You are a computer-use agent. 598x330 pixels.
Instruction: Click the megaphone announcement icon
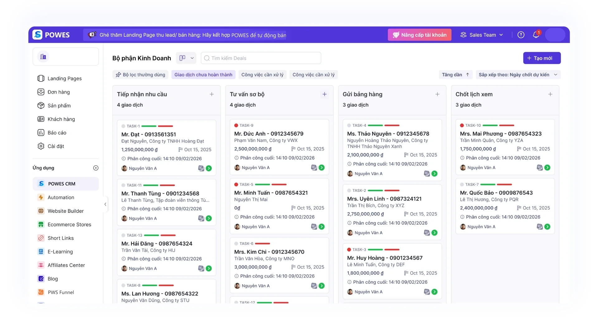pos(92,35)
